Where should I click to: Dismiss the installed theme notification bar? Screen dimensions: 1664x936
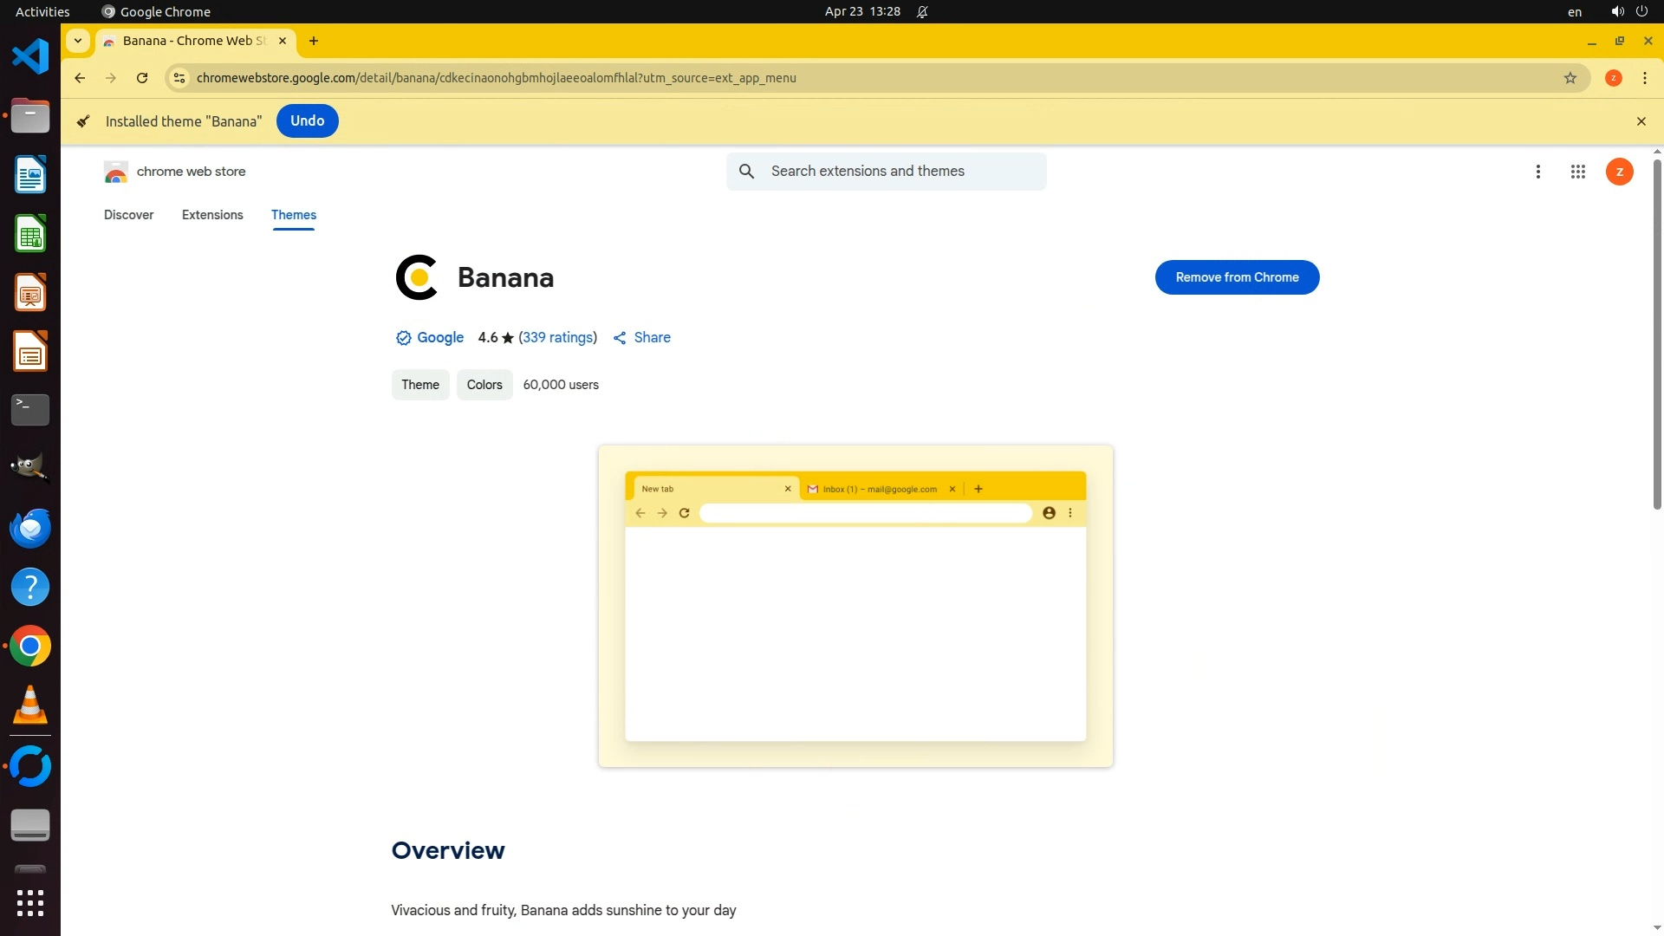(x=1641, y=121)
